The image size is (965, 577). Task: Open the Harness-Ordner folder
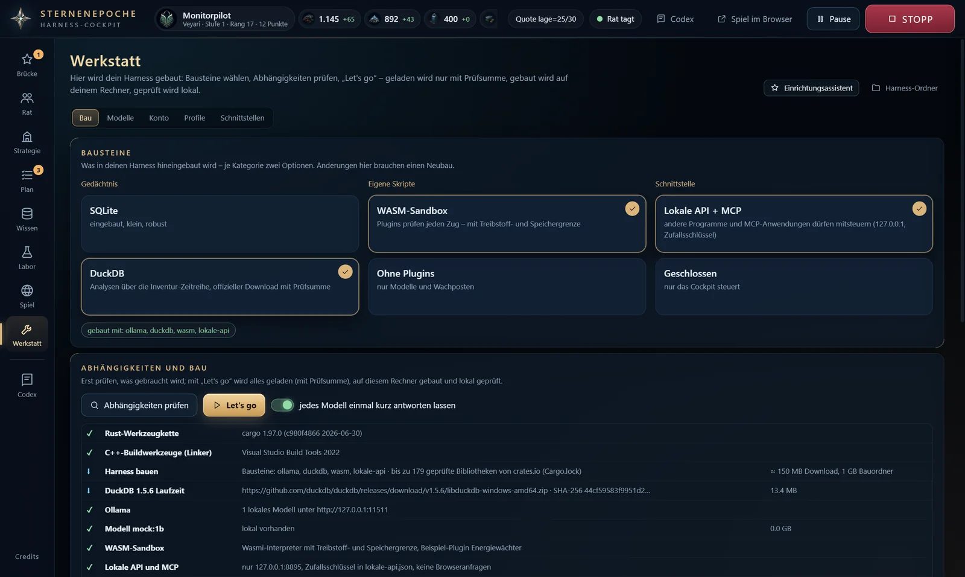905,88
